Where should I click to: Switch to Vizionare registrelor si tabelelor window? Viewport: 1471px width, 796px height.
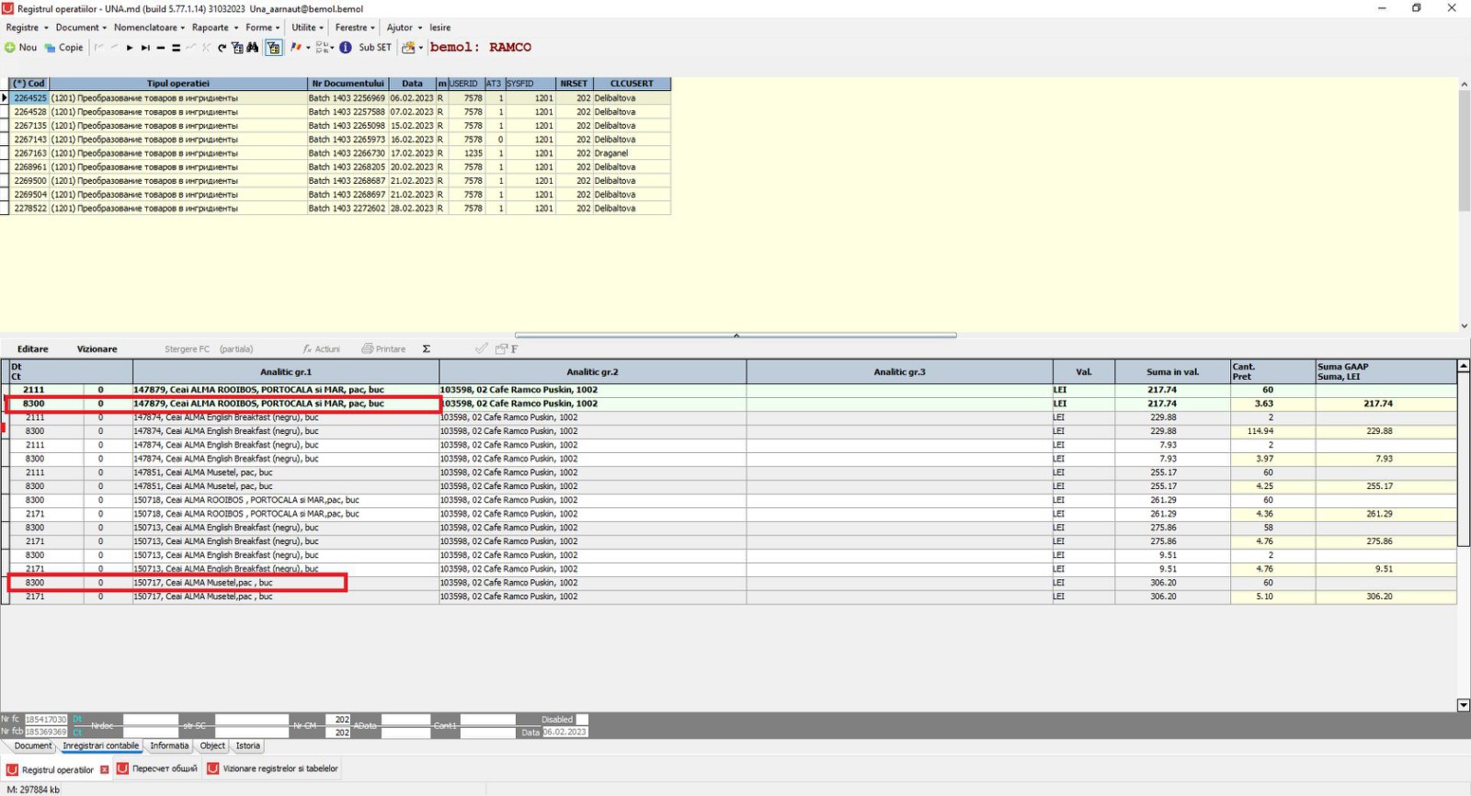click(273, 769)
